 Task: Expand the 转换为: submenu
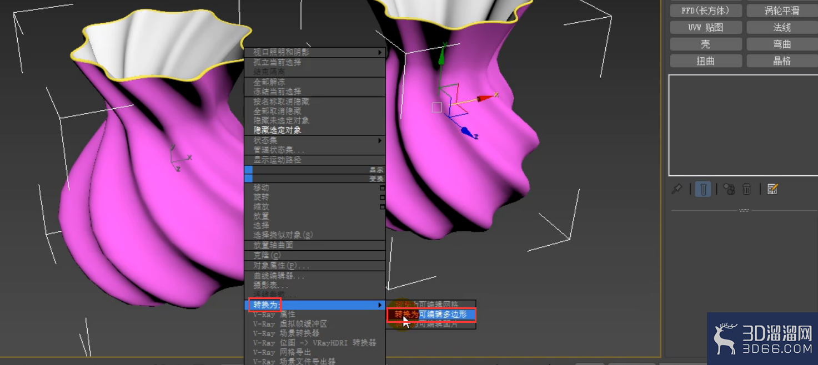coord(315,305)
